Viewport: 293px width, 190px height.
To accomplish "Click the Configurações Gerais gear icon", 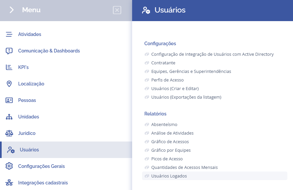I will 9,166.
